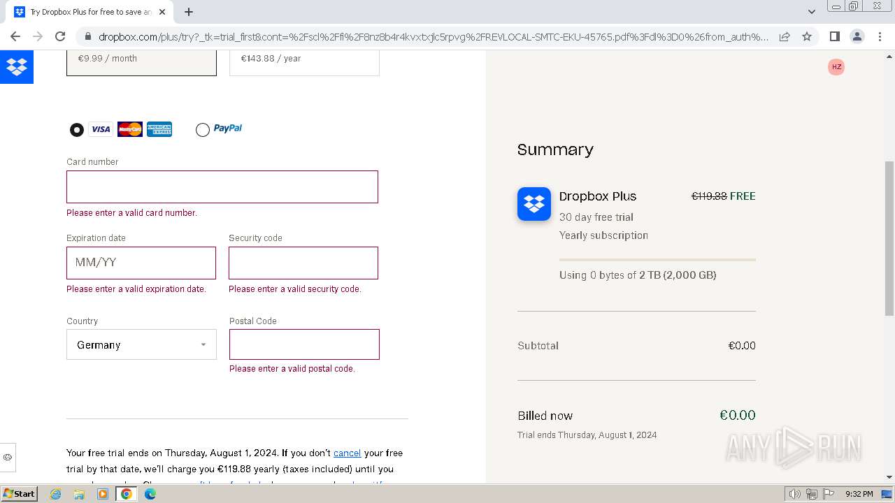Focus the Postal Code field
Screen dimensions: 895x503
click(304, 344)
